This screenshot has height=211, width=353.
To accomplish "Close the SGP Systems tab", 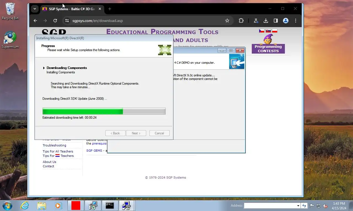I will 100,9.
